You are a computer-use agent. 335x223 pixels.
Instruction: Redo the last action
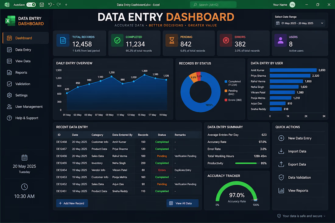[58, 5]
